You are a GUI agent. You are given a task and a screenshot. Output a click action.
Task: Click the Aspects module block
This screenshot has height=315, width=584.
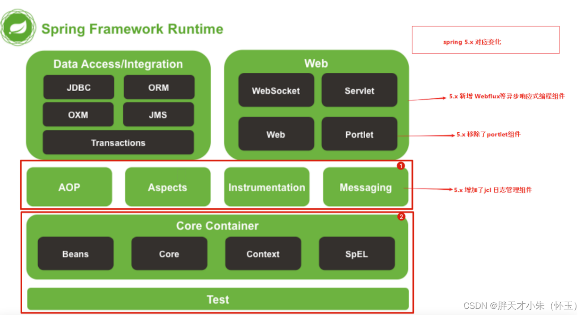coord(168,187)
